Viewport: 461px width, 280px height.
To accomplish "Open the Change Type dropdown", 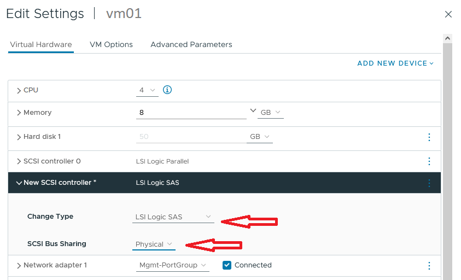I will (173, 217).
